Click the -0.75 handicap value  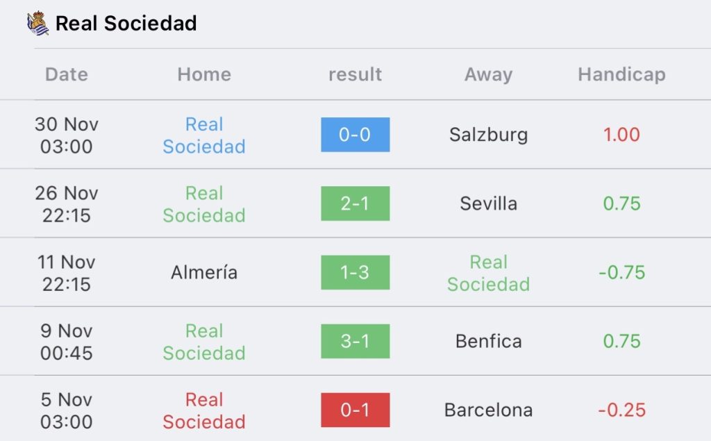621,273
